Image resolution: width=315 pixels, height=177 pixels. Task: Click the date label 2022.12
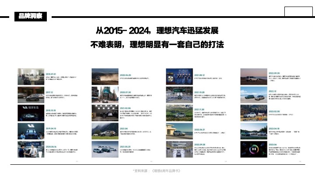tap(273, 91)
